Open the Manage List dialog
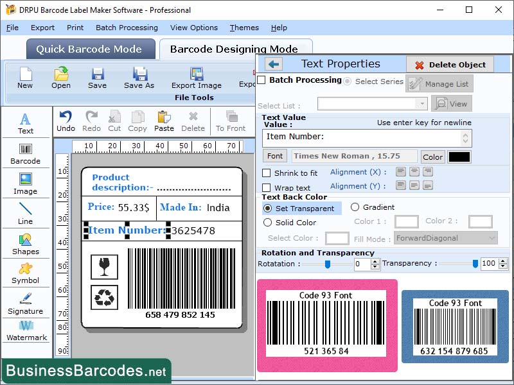The height and width of the screenshot is (385, 514). point(439,83)
